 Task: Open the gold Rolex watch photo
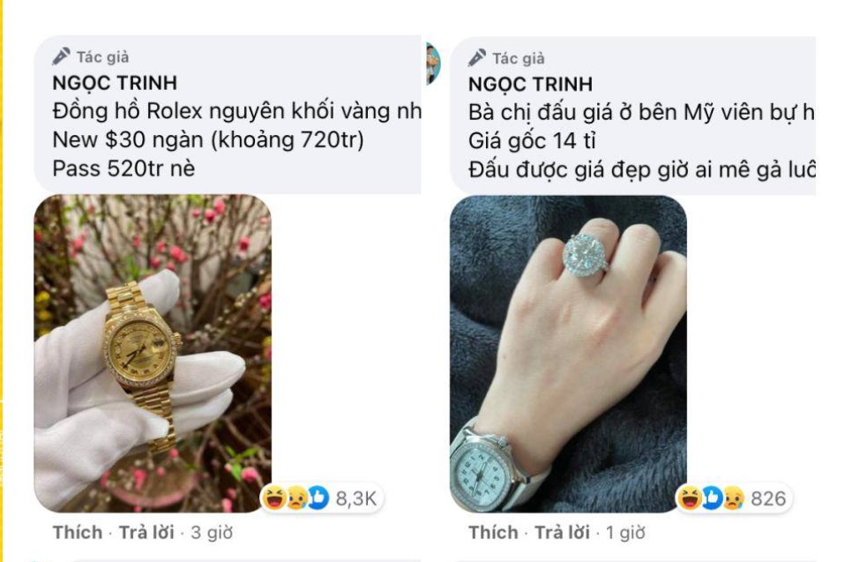(x=153, y=353)
